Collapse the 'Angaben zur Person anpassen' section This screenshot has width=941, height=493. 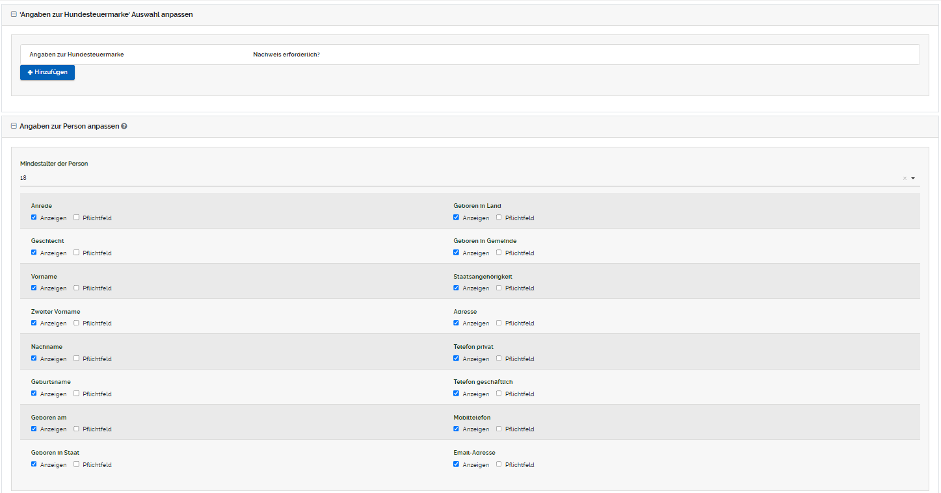(14, 127)
